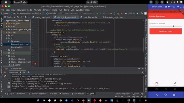Trigger Flutter hot reload lightning icon in toolbar

tap(111, 13)
